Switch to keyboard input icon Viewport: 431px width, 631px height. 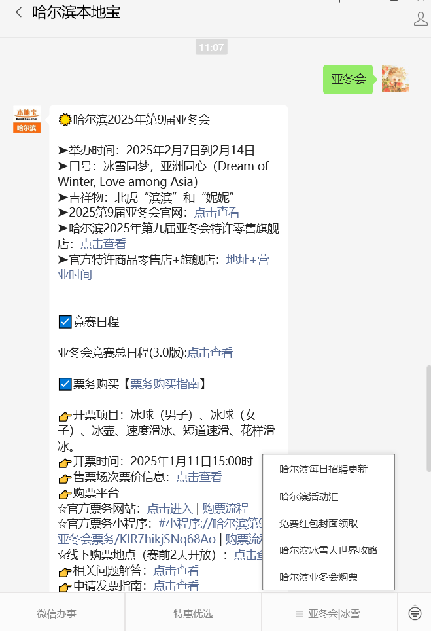point(415,613)
